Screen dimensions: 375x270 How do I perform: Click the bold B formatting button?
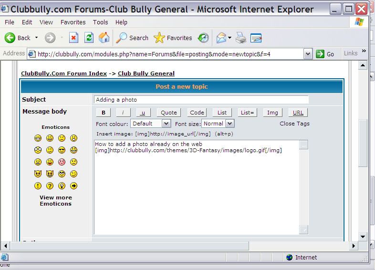click(104, 113)
